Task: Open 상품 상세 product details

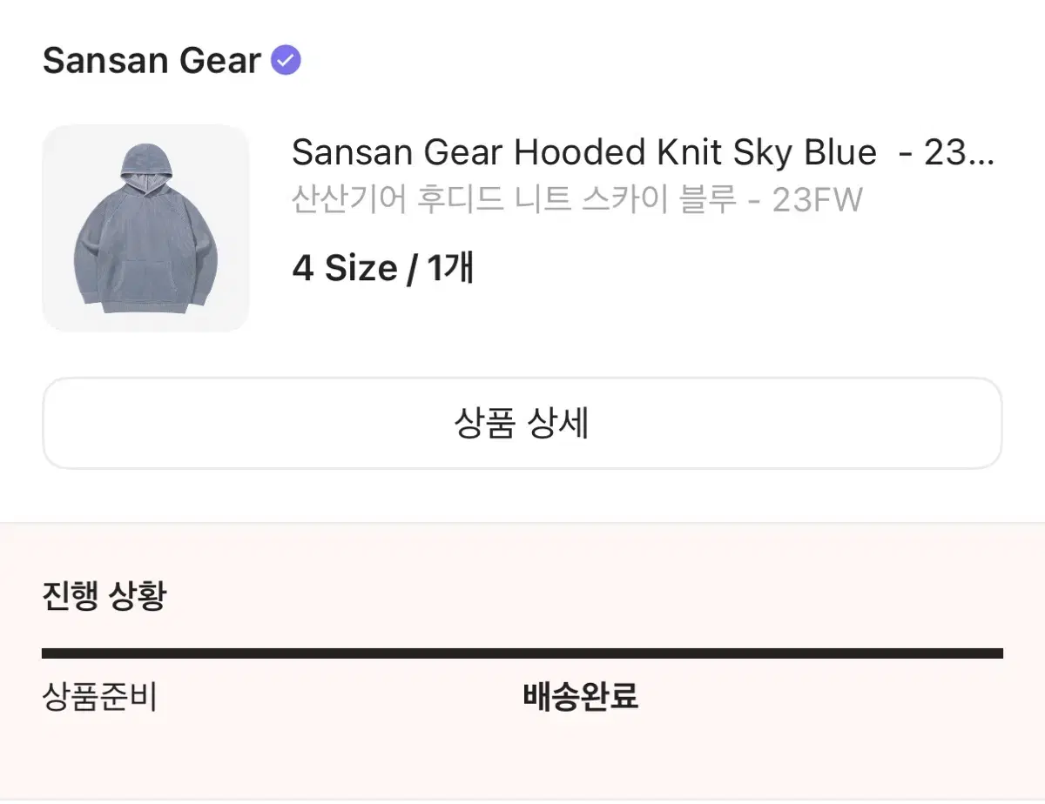Action: [x=522, y=424]
